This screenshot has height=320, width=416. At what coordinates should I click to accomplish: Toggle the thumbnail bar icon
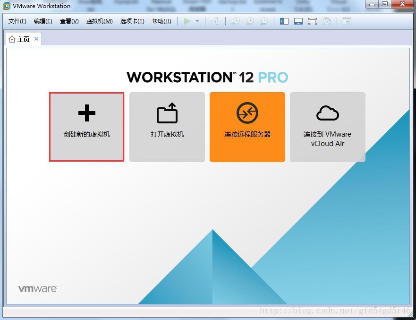[x=298, y=21]
